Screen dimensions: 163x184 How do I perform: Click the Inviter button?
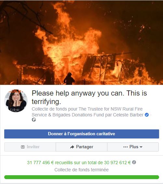[x=30, y=147]
